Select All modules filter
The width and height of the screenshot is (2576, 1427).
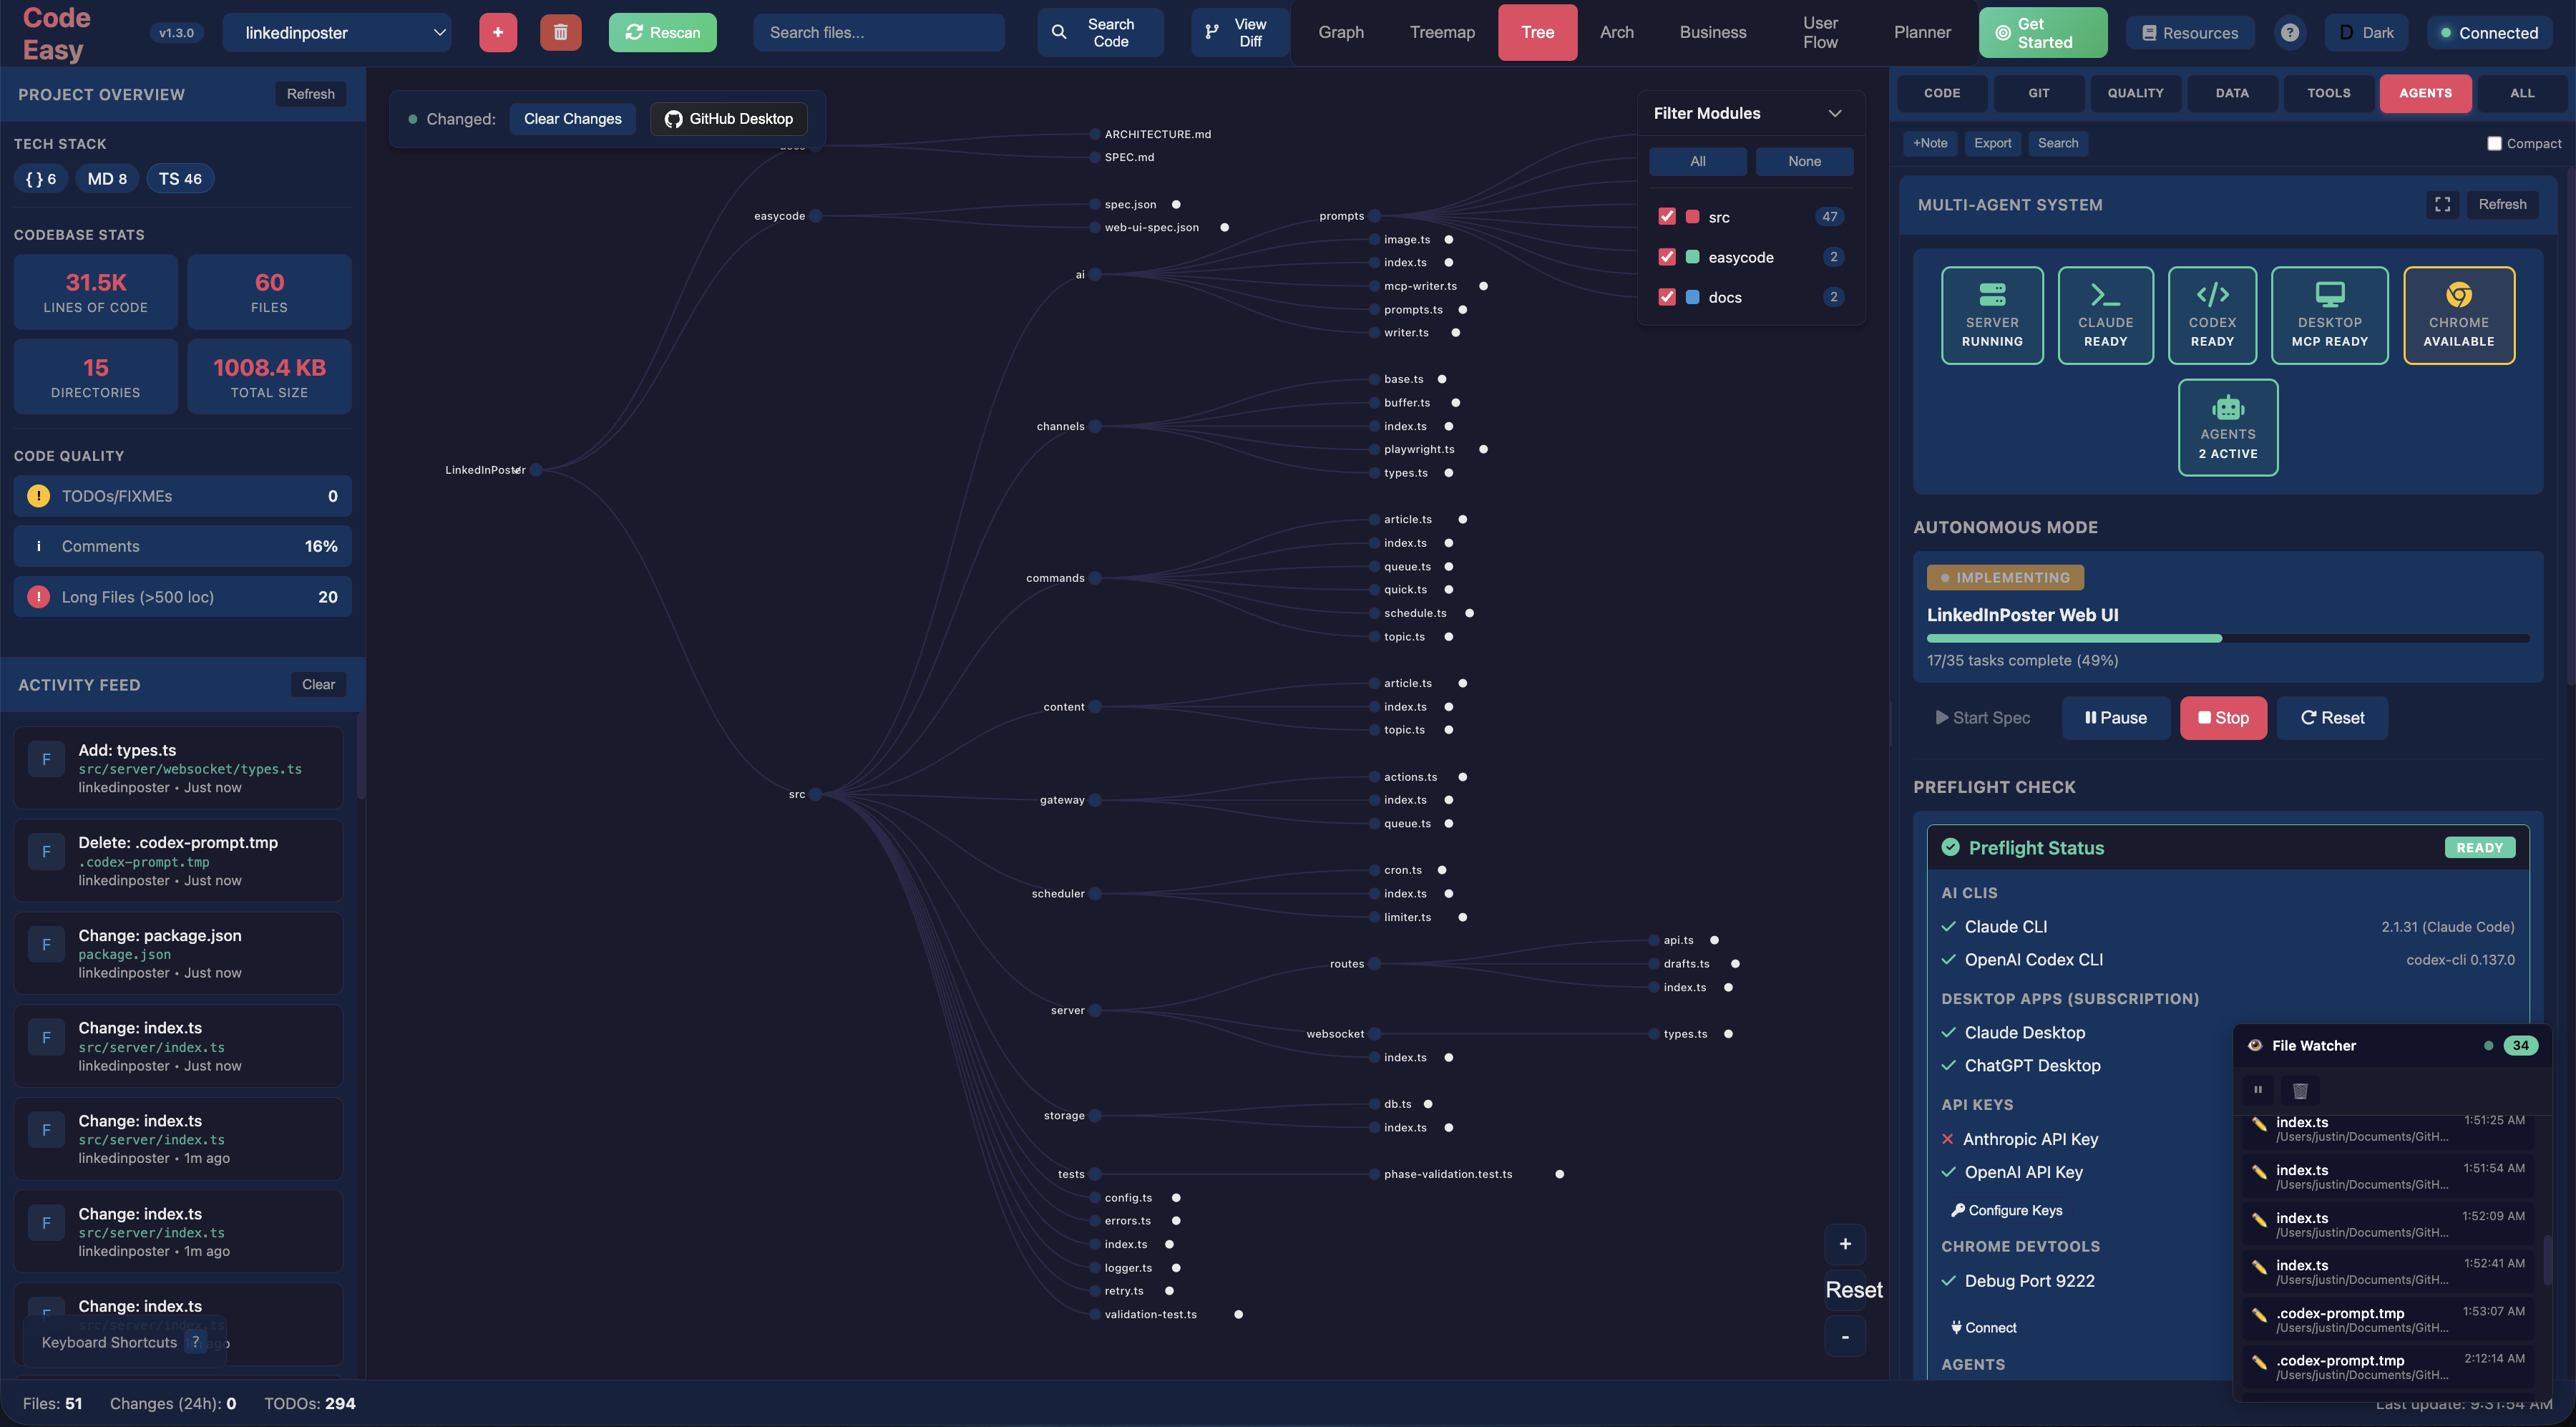[1697, 161]
